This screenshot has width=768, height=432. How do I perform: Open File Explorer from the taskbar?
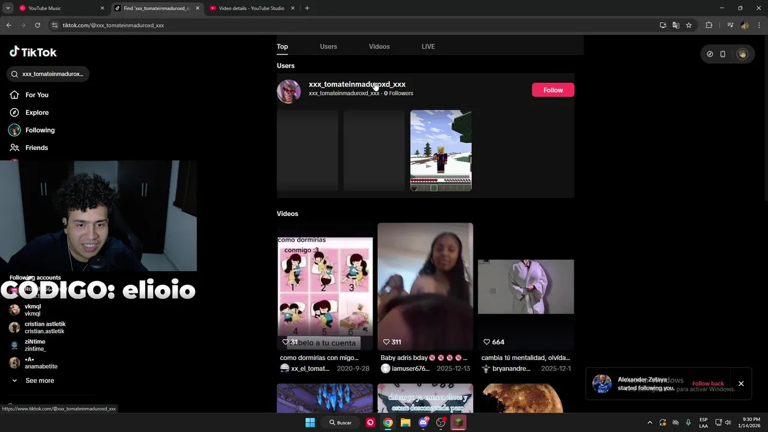[406, 422]
